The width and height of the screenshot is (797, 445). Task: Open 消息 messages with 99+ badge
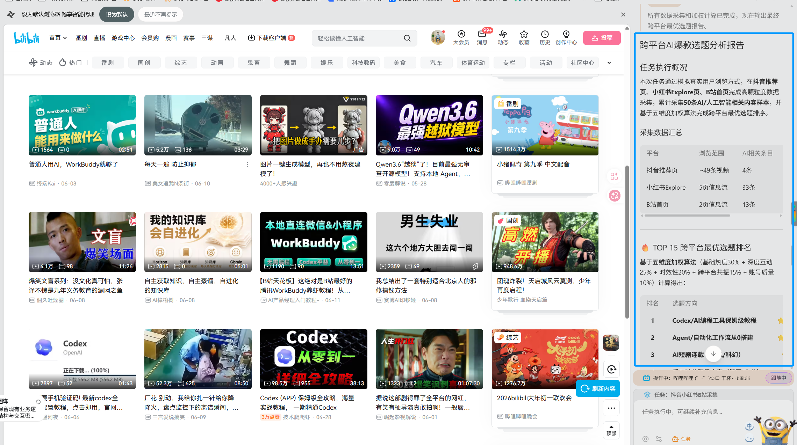pos(482,38)
